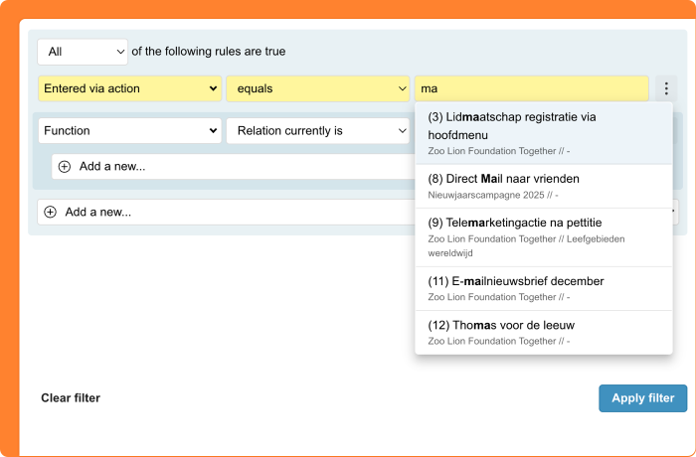Click the nested Add a new... text
696x457 pixels.
(x=112, y=167)
